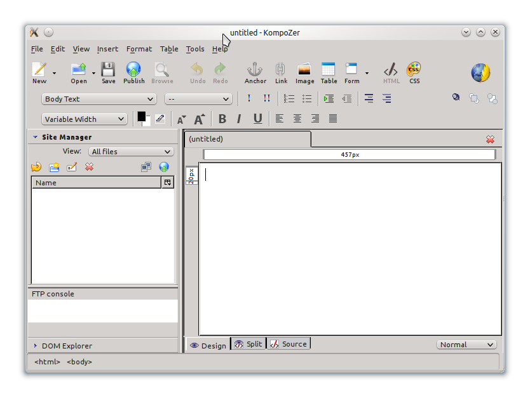Toggle the numbered list button

click(289, 98)
